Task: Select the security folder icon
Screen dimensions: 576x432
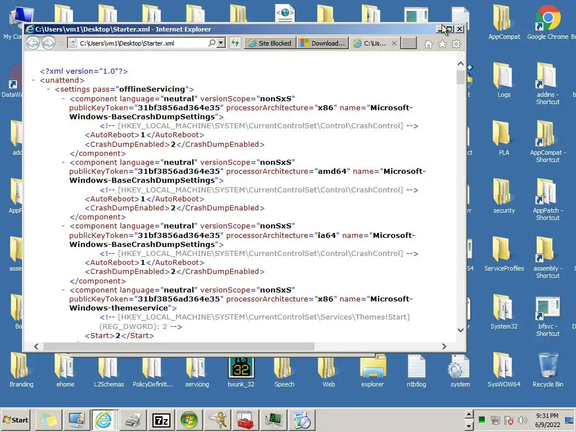Action: (x=504, y=196)
